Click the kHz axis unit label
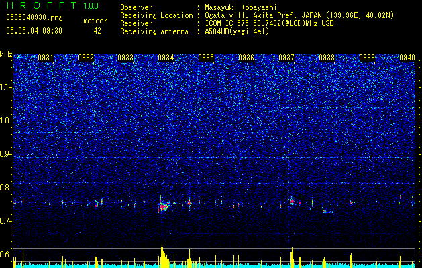This screenshot has width=422, height=268. (6, 54)
